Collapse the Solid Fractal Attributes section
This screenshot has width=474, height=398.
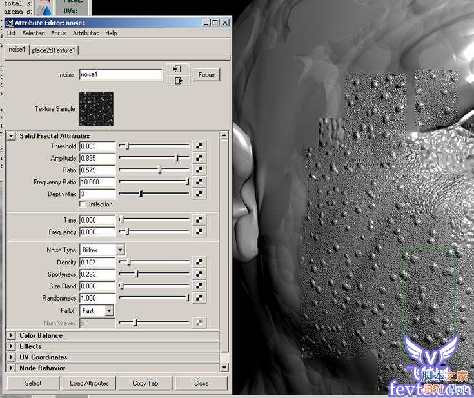(11, 136)
